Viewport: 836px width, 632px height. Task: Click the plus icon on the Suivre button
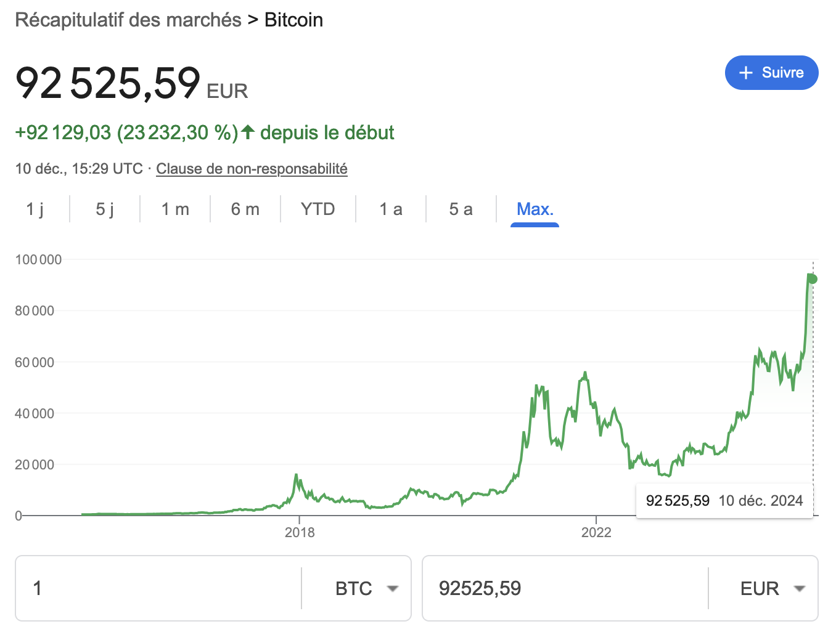[746, 73]
